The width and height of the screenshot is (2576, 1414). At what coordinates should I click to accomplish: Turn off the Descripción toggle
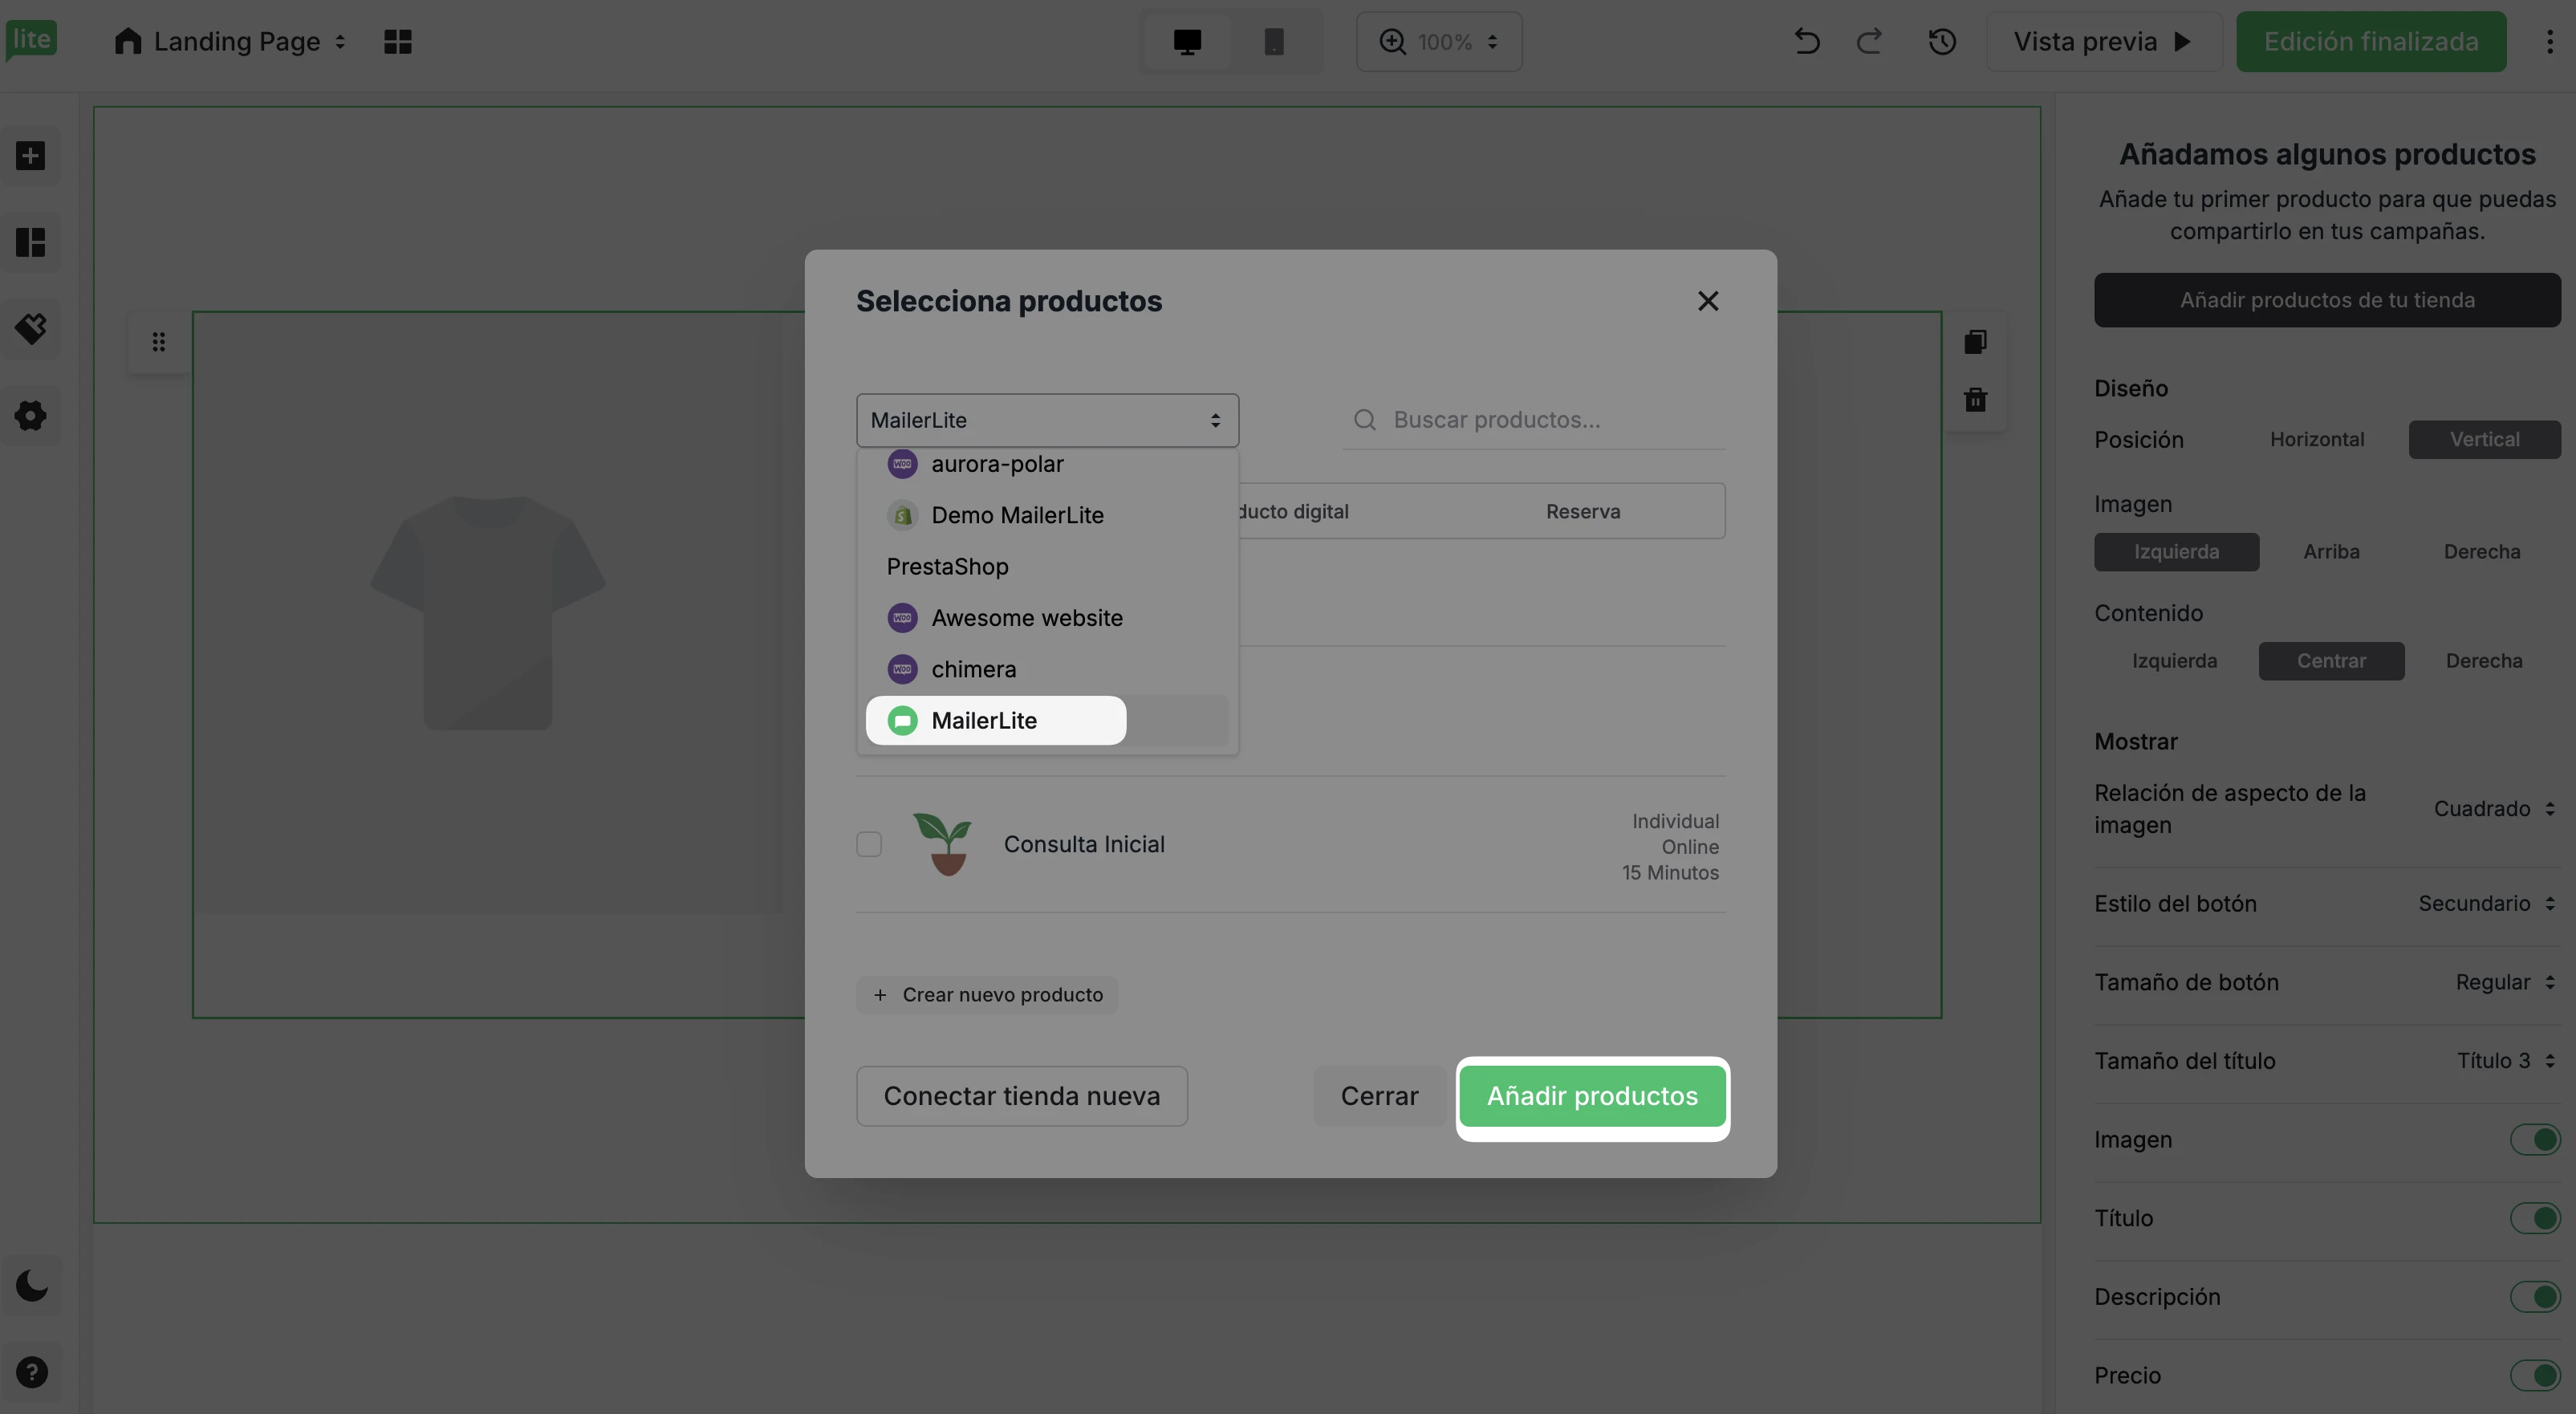2534,1297
